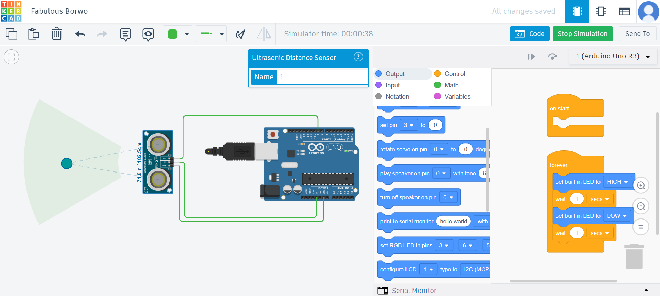Open LCD number dropdown in configure LCD block
The image size is (660, 296).
(x=428, y=269)
